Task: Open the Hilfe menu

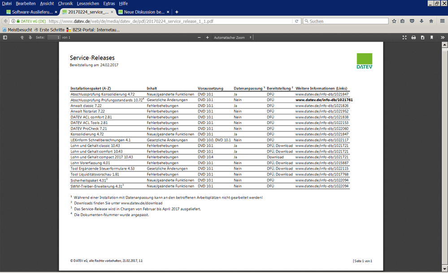Action: (x=123, y=4)
